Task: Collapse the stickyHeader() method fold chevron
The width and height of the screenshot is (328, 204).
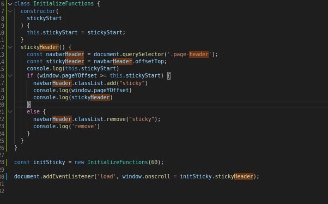Action: [10, 47]
